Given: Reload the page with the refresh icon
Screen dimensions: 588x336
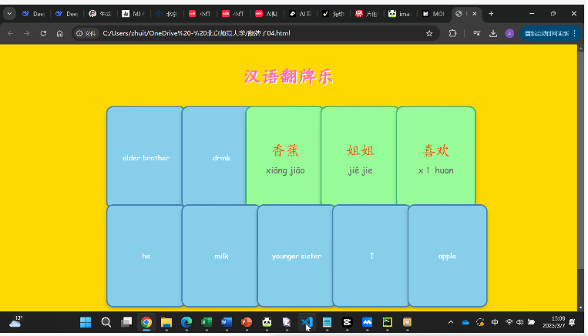Looking at the screenshot, I should 43,33.
